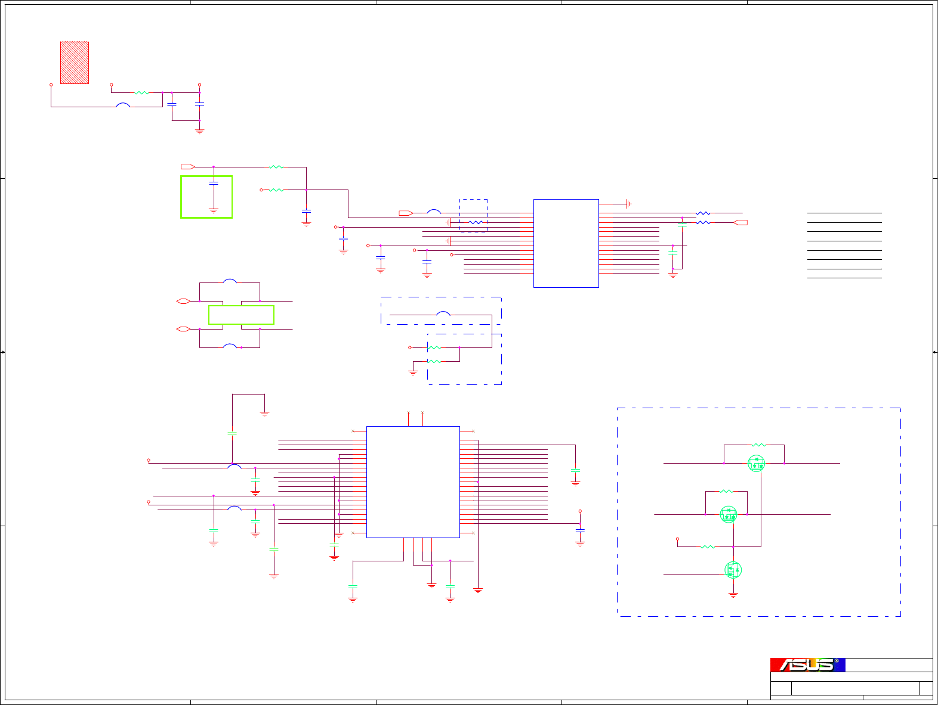The width and height of the screenshot is (938, 705).
Task: Select the large lower IC rectangle in the center
Action: (413, 482)
